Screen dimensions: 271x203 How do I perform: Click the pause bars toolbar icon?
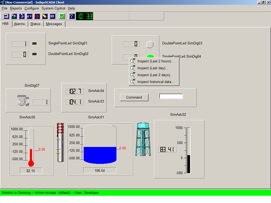[52, 16]
